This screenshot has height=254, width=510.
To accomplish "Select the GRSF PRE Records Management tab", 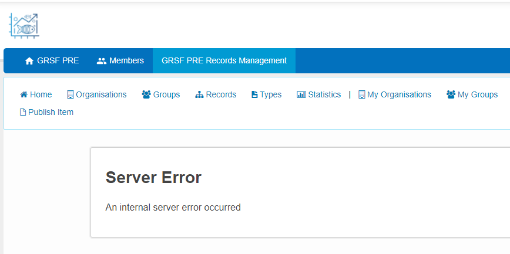I will (224, 61).
